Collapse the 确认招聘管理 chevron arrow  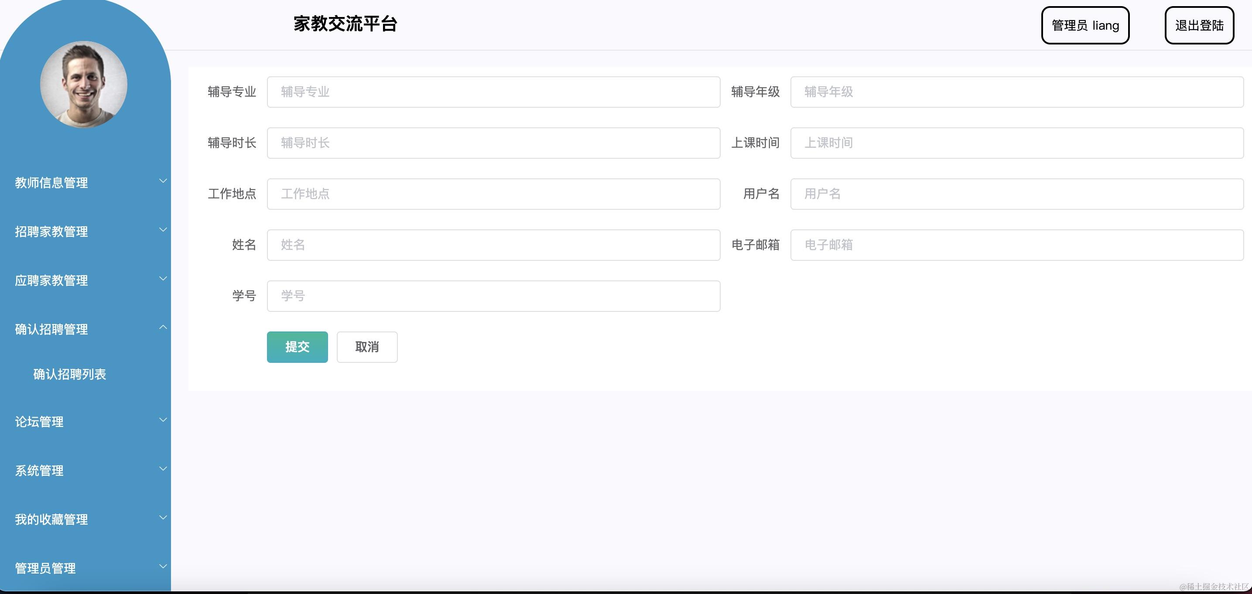(163, 327)
